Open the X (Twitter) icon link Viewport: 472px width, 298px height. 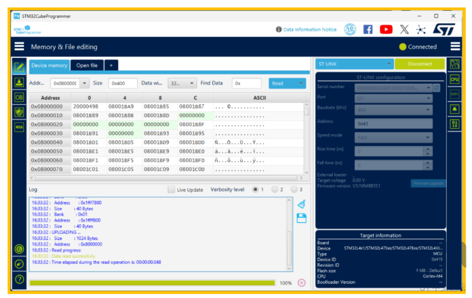[x=404, y=29]
